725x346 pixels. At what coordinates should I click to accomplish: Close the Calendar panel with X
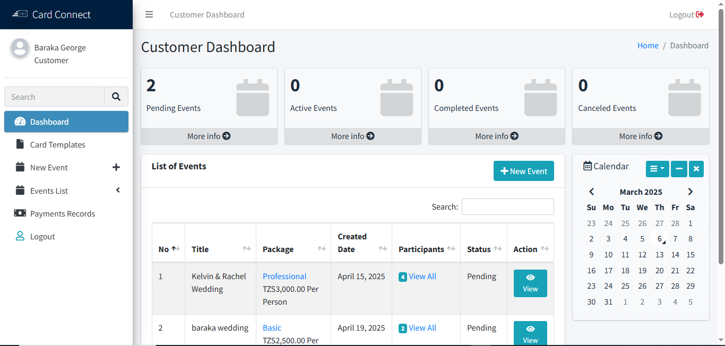pos(696,169)
